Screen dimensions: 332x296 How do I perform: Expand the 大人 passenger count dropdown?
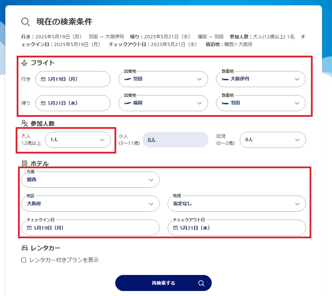point(77,140)
